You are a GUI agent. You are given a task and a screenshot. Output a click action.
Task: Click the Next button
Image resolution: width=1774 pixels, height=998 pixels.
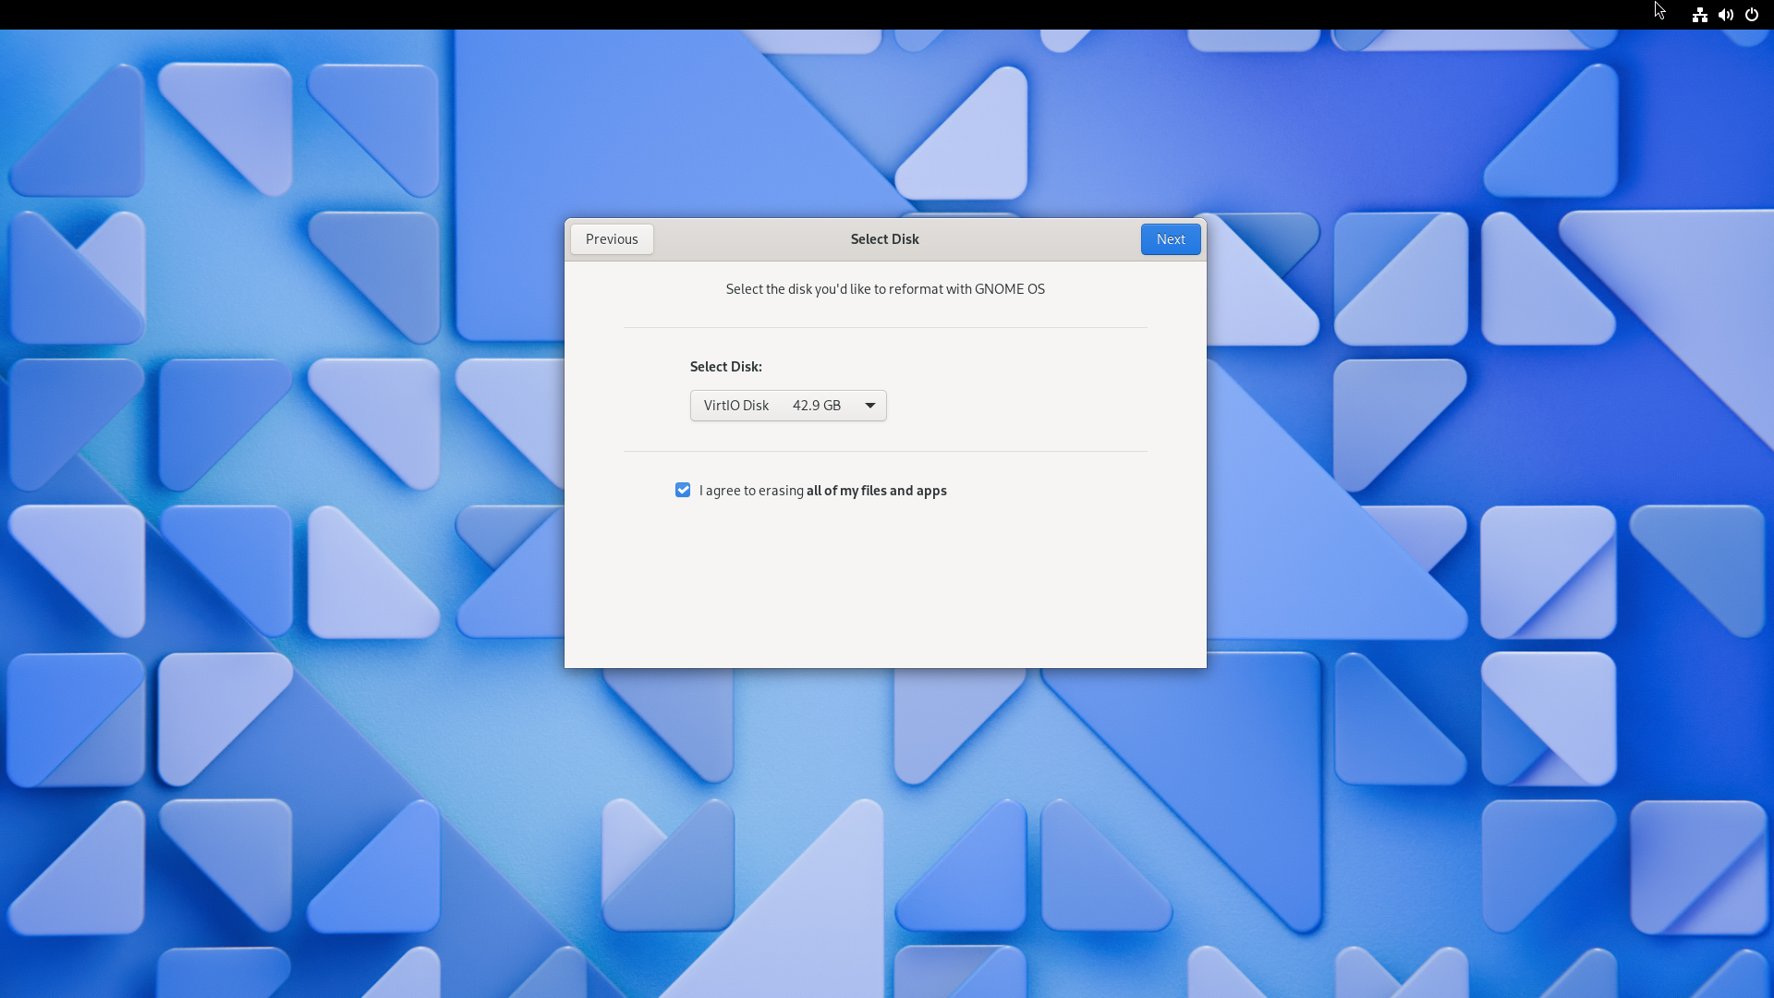(x=1170, y=239)
